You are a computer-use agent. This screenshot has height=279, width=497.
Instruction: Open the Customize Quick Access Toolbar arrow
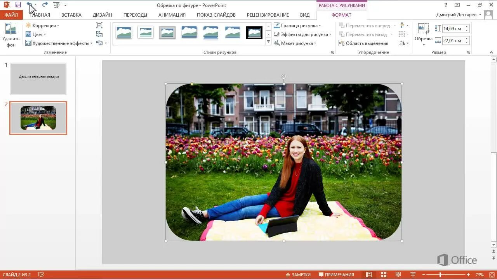click(x=65, y=5)
